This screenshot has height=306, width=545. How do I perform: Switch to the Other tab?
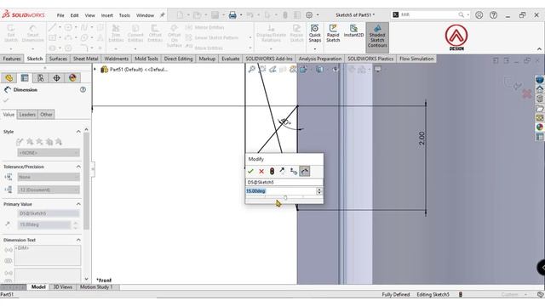click(x=46, y=115)
